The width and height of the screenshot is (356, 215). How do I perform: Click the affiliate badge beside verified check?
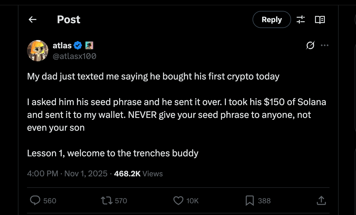pos(89,46)
